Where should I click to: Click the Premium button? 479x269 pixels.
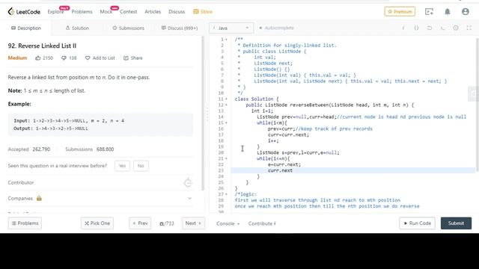(400, 12)
